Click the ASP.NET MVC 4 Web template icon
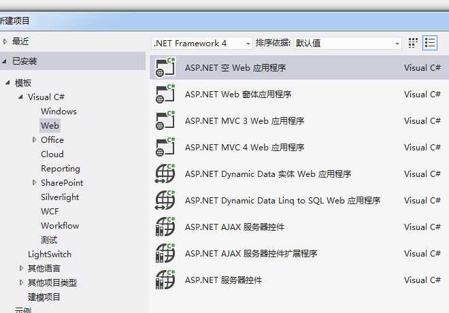Screen dimensions: 449x313 click(x=165, y=147)
